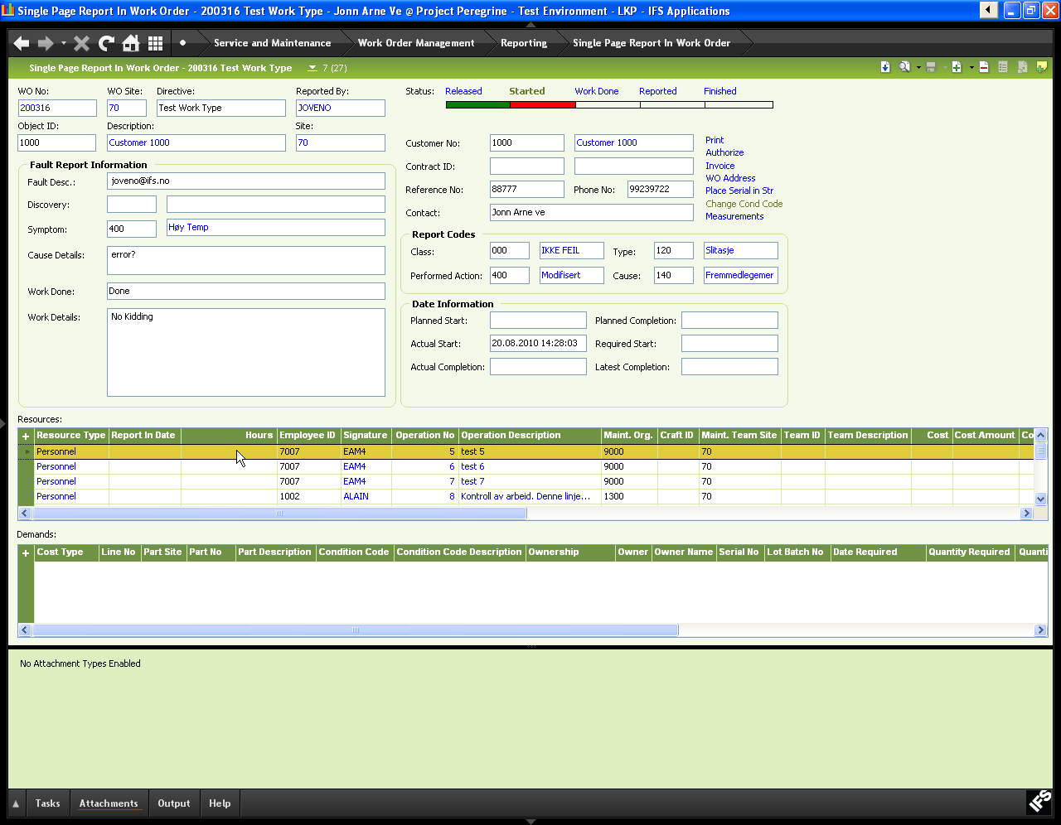Sort by Operation Description column header

[530, 436]
